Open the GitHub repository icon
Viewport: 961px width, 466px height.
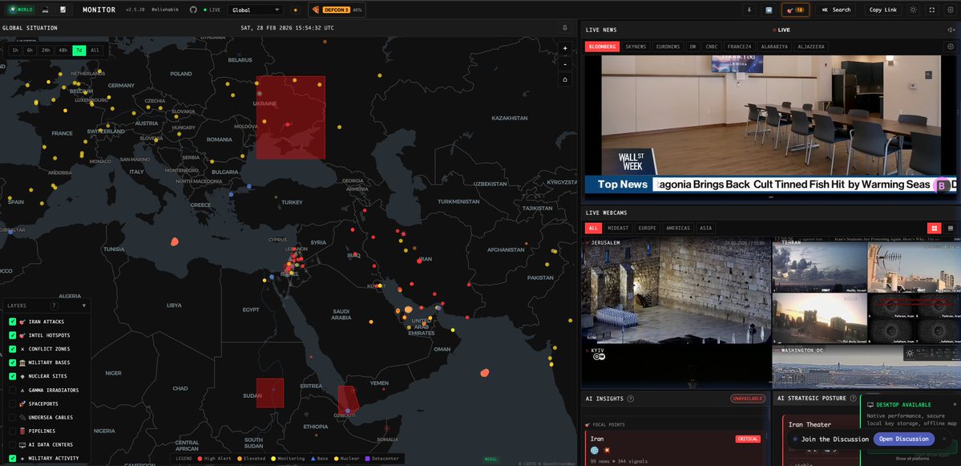[194, 10]
